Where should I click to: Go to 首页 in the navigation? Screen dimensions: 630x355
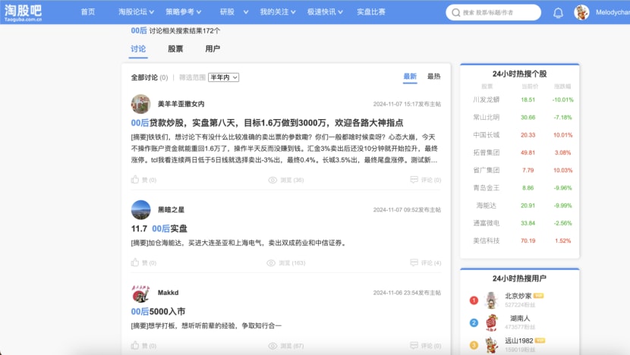(88, 12)
